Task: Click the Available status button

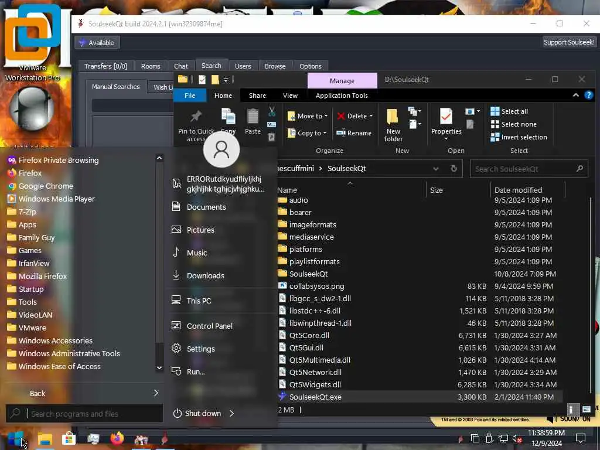Action: click(97, 42)
